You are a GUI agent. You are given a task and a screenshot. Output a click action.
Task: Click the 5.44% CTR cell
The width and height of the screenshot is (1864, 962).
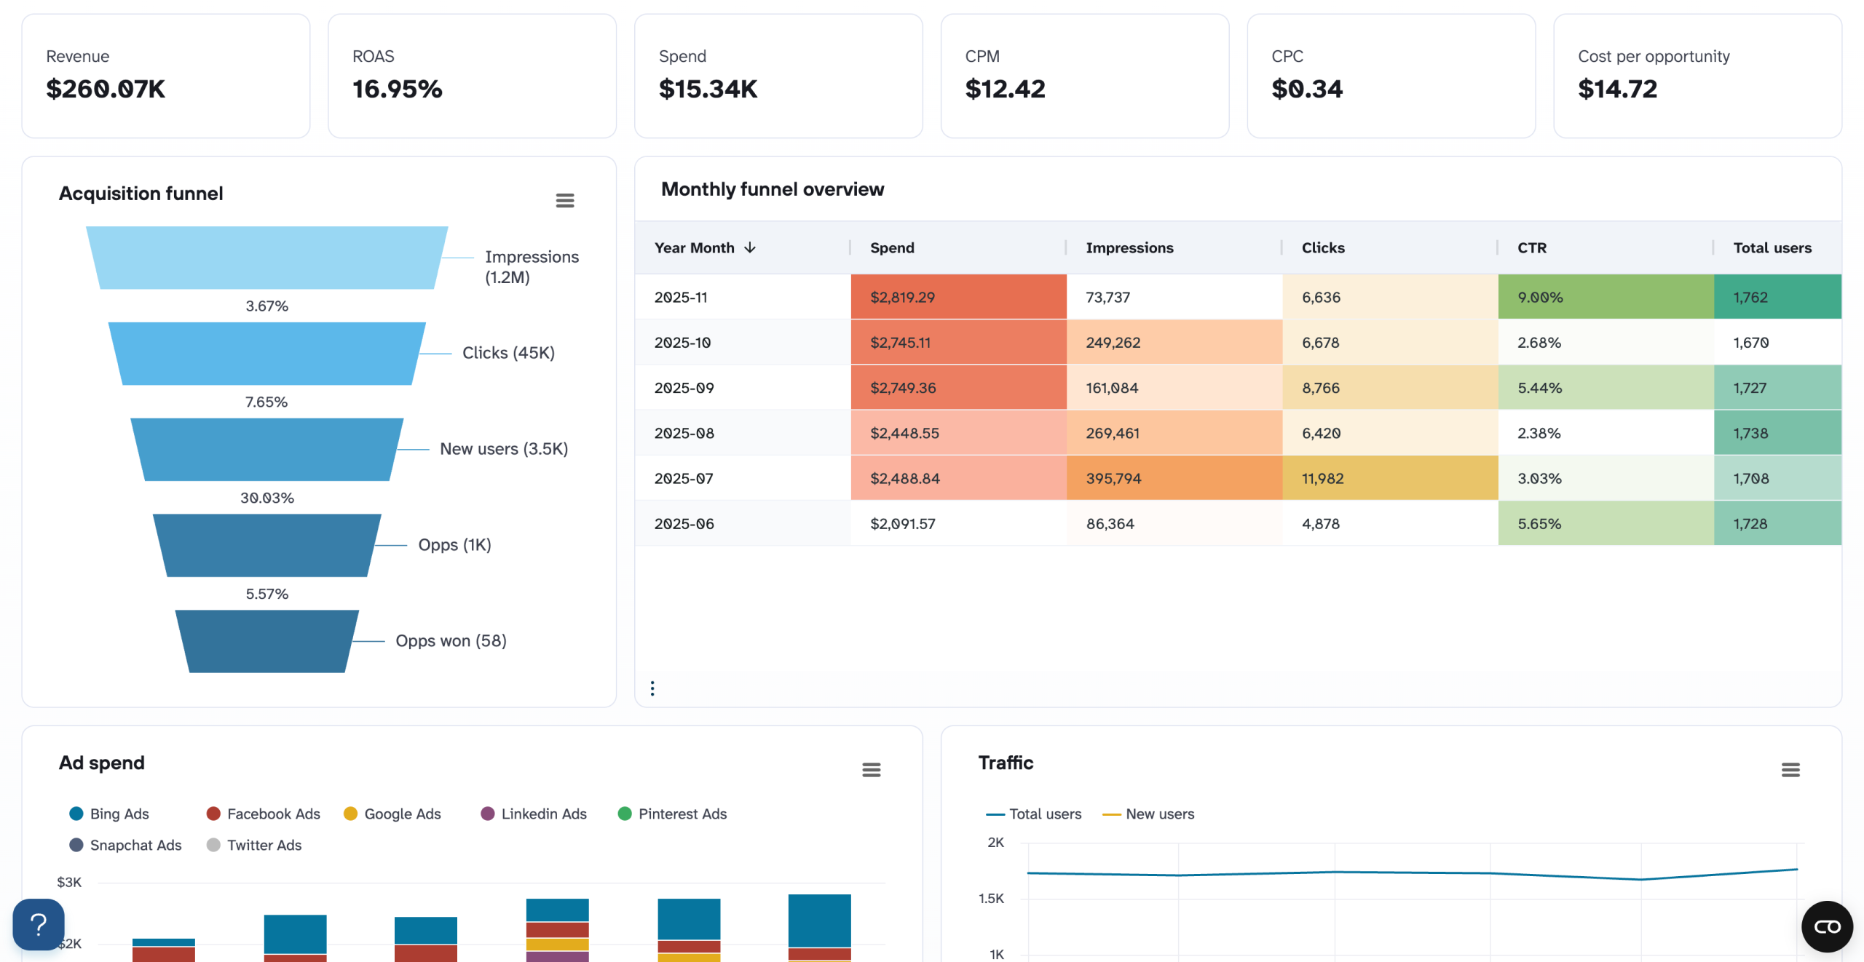[1606, 388]
